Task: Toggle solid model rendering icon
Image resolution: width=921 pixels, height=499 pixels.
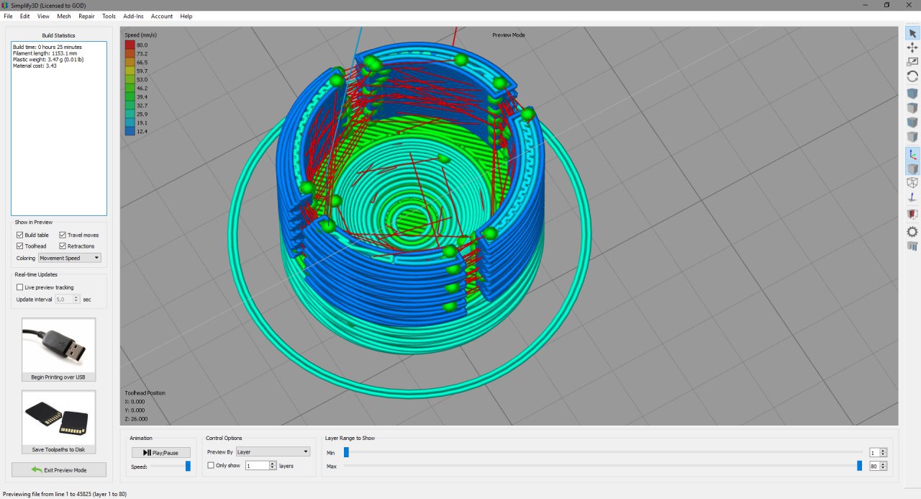Action: pos(912,168)
